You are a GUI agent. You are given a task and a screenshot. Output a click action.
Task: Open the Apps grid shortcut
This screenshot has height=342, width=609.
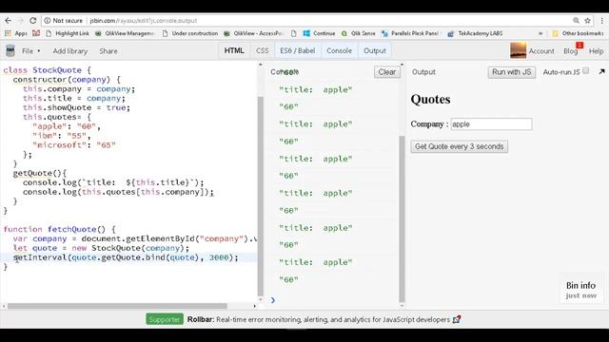pos(16,33)
